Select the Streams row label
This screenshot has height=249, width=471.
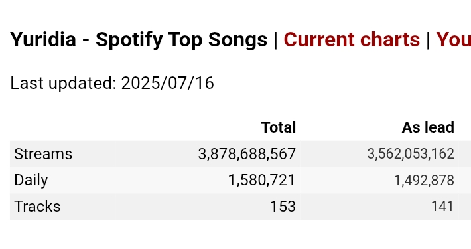[43, 154]
